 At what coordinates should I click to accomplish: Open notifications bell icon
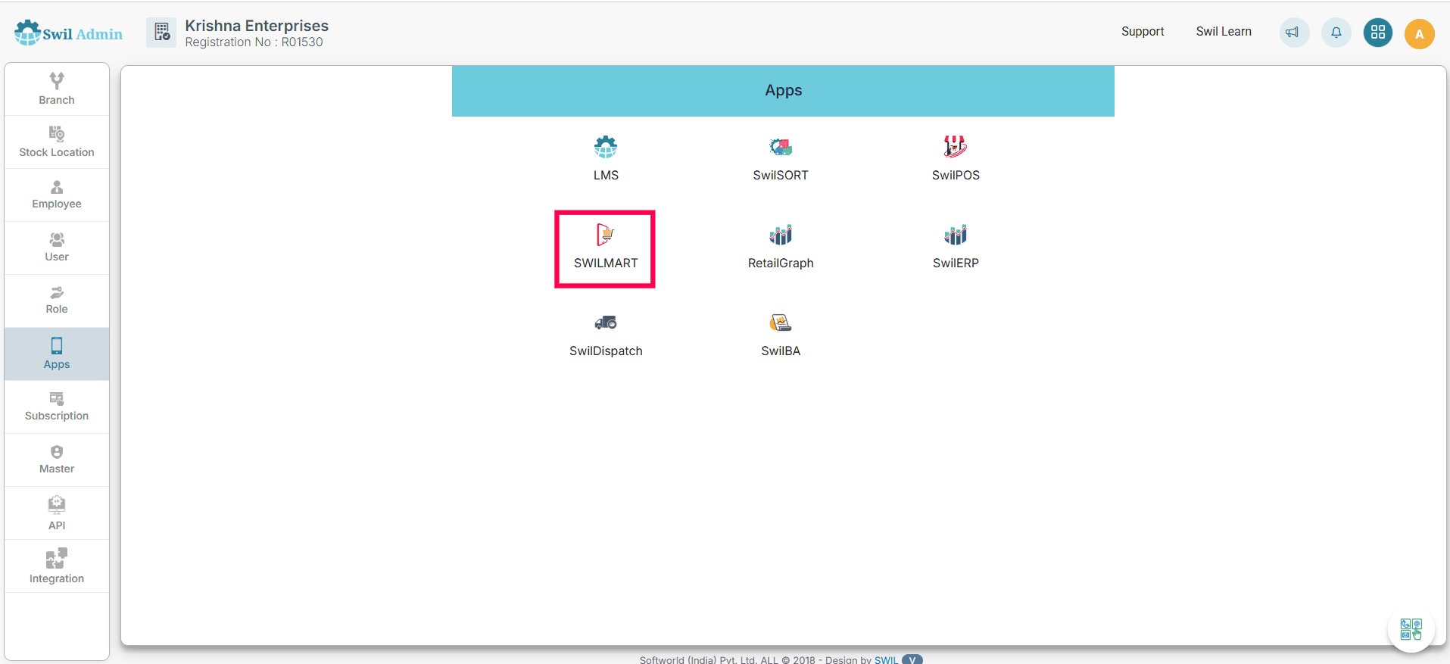[1336, 33]
